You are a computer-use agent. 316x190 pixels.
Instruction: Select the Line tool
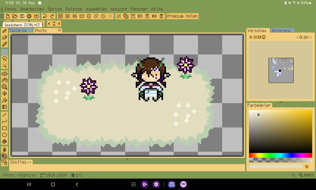[x=4, y=115]
